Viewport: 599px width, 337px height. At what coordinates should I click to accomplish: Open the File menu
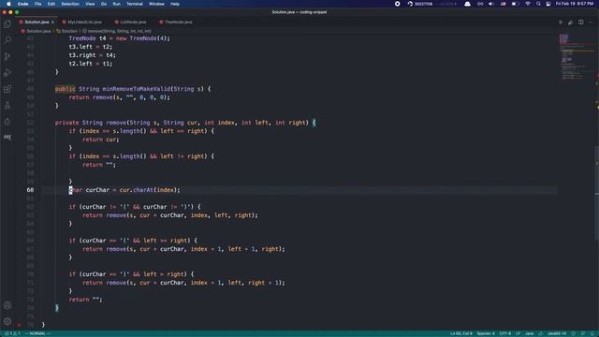click(x=37, y=4)
